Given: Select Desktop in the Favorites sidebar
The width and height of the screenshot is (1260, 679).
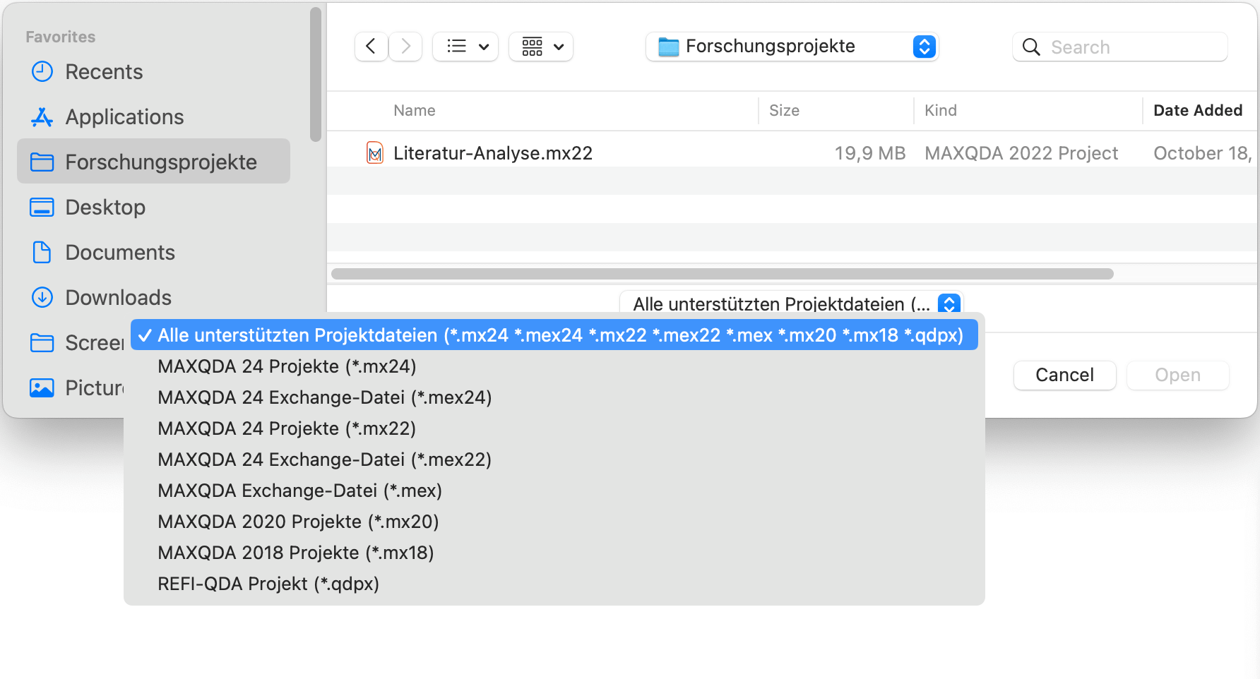Looking at the screenshot, I should [105, 208].
